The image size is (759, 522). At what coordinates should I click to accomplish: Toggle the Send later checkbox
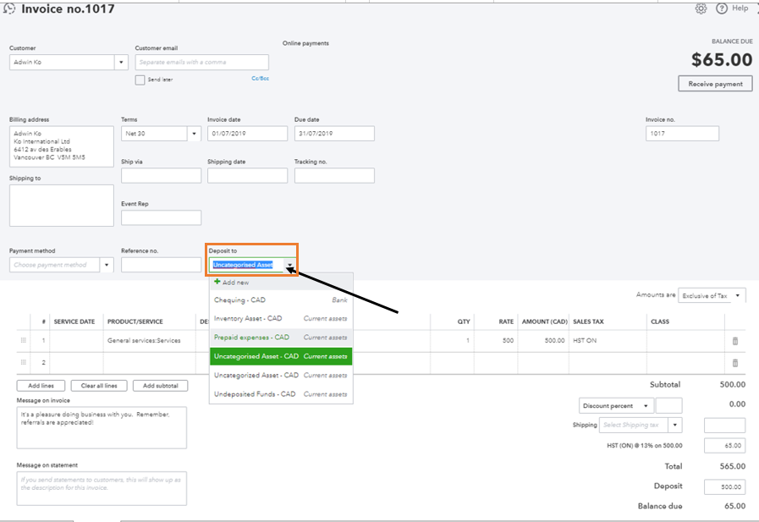[x=140, y=80]
